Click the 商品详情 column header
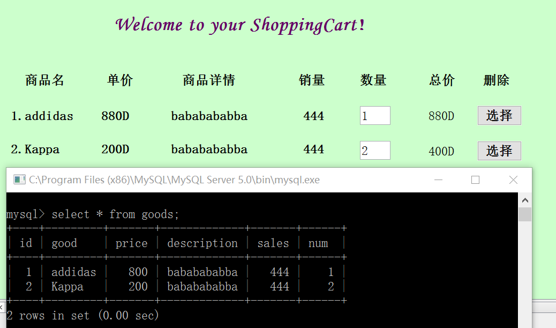This screenshot has width=556, height=328. coord(209,80)
